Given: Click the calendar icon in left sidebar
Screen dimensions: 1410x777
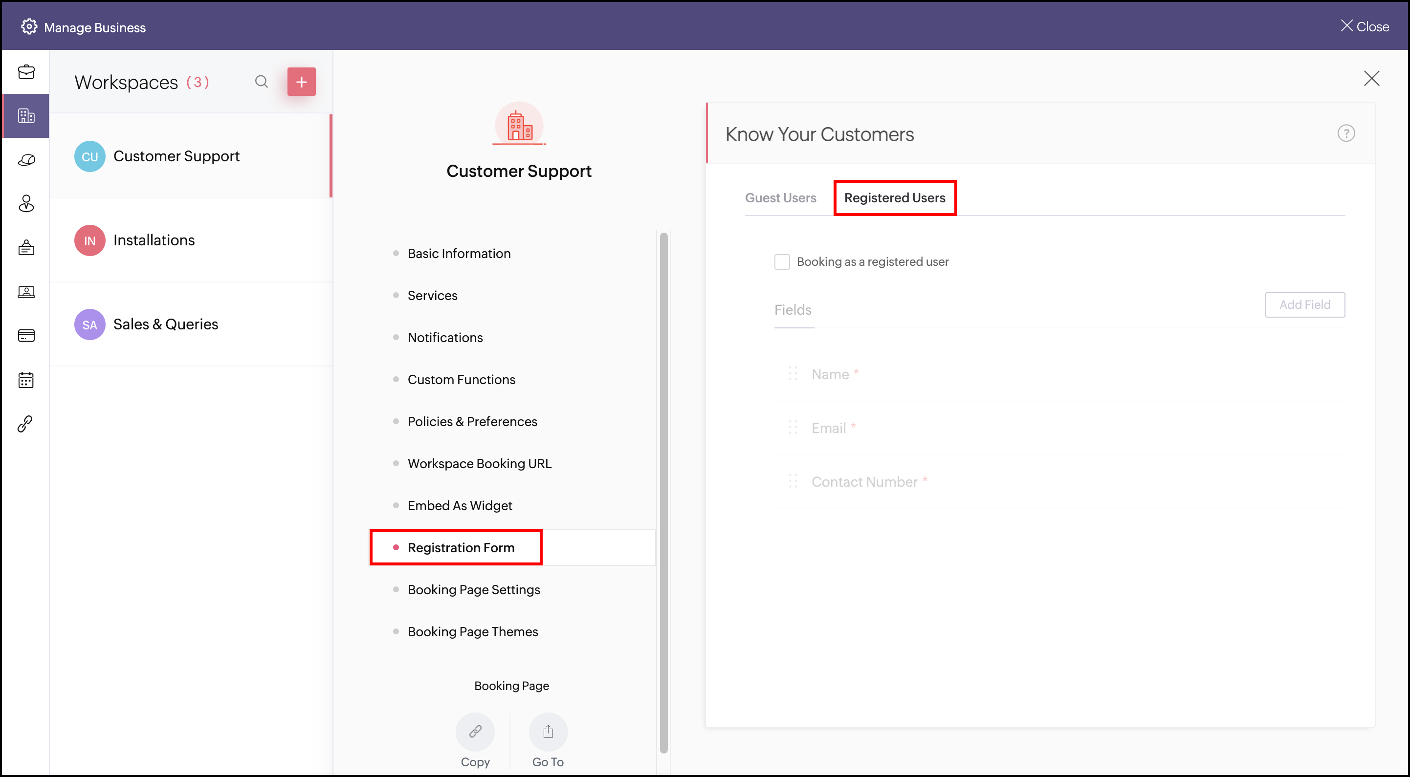Looking at the screenshot, I should point(26,380).
